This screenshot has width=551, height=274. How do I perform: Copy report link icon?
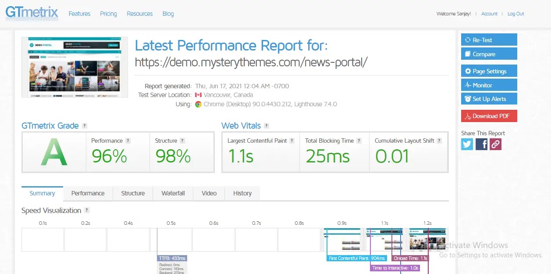(495, 144)
